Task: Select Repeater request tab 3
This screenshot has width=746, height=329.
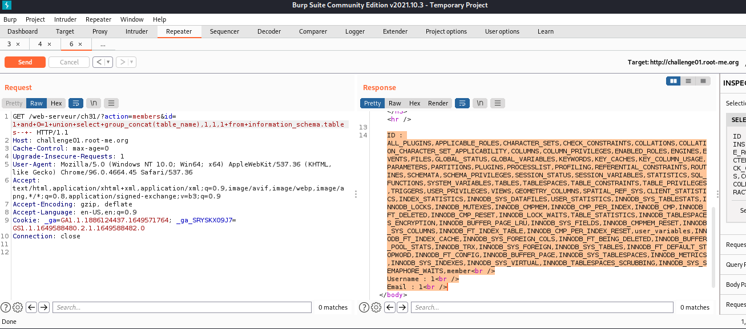Action: click(x=9, y=44)
